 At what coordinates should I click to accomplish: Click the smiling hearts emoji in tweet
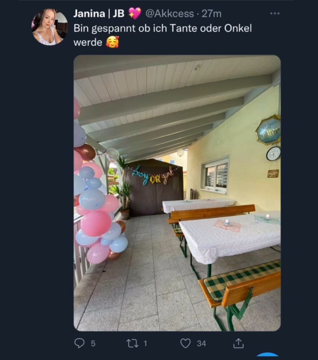tap(113, 42)
